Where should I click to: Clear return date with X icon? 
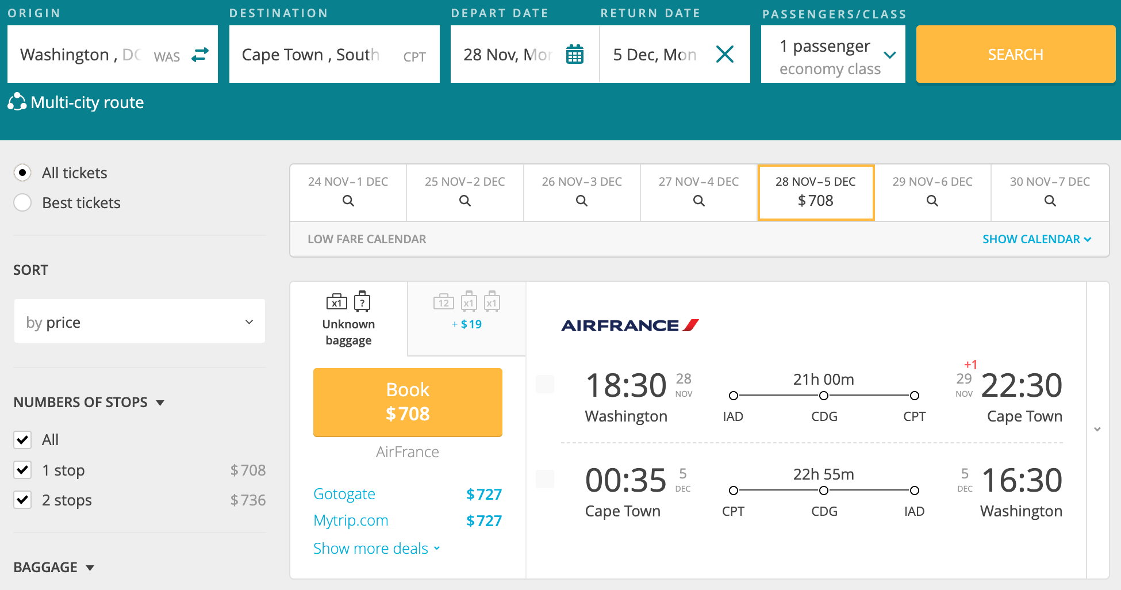725,55
